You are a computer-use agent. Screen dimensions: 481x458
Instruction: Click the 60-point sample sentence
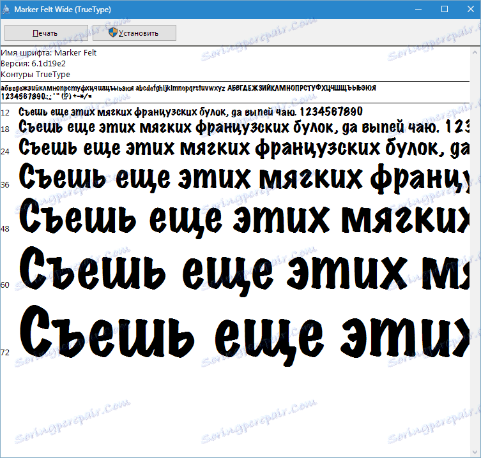(x=244, y=271)
